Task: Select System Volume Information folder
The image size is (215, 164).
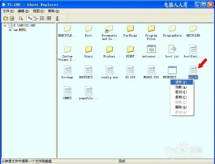Action: (x=67, y=49)
